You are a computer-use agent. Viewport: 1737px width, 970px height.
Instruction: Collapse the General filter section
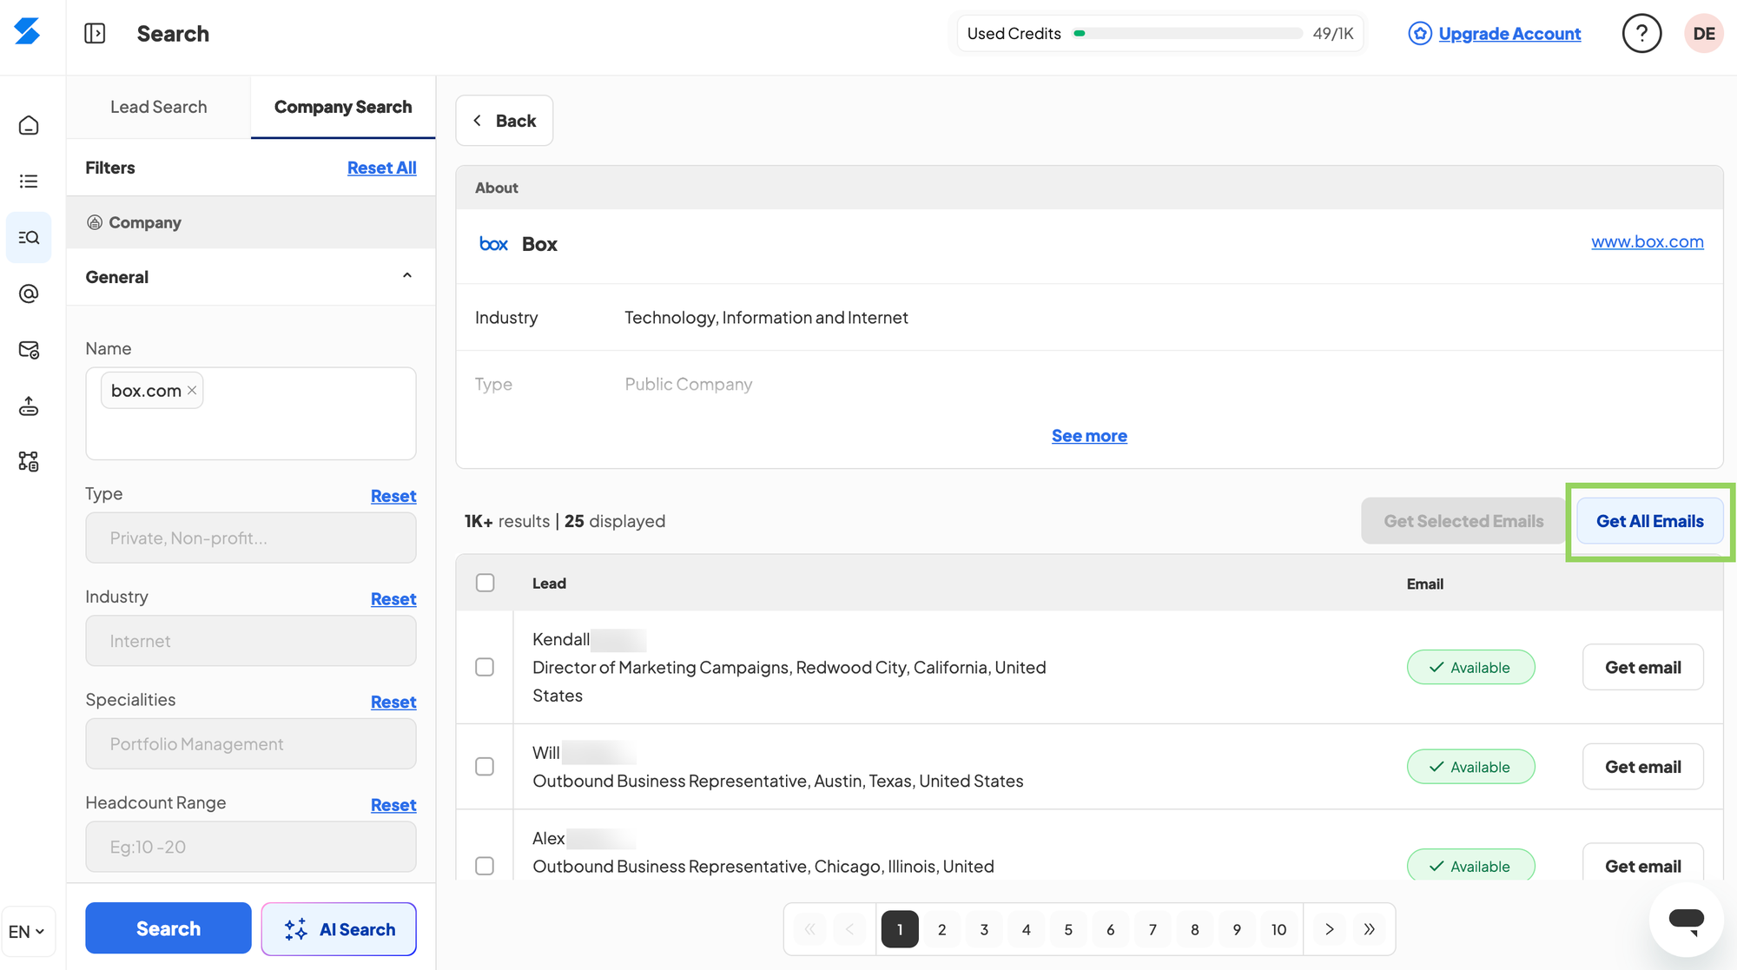[x=407, y=276]
